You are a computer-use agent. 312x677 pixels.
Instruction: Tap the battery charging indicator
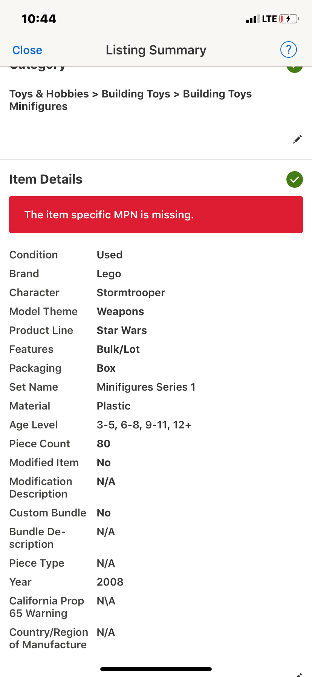288,19
